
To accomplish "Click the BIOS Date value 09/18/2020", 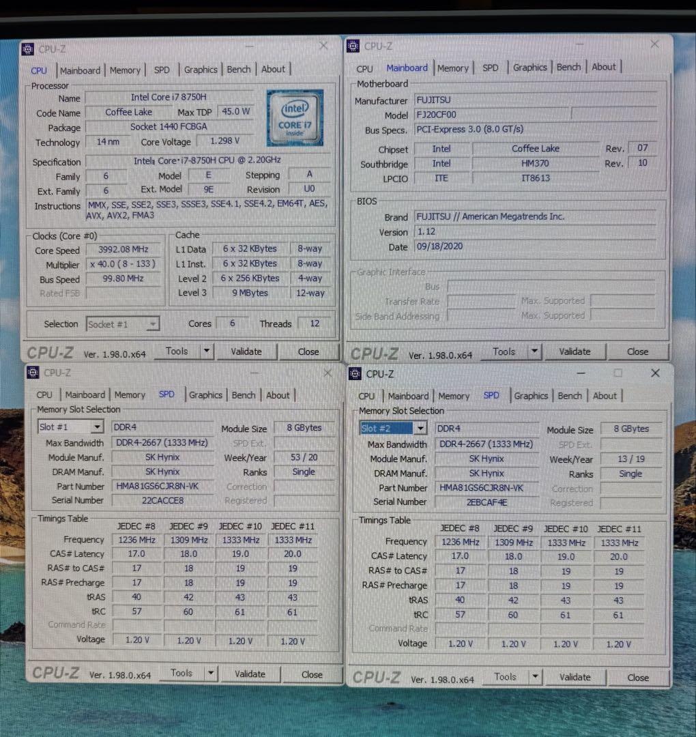I will [x=535, y=246].
